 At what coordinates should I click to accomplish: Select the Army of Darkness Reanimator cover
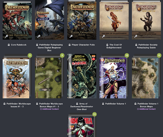[82, 76]
